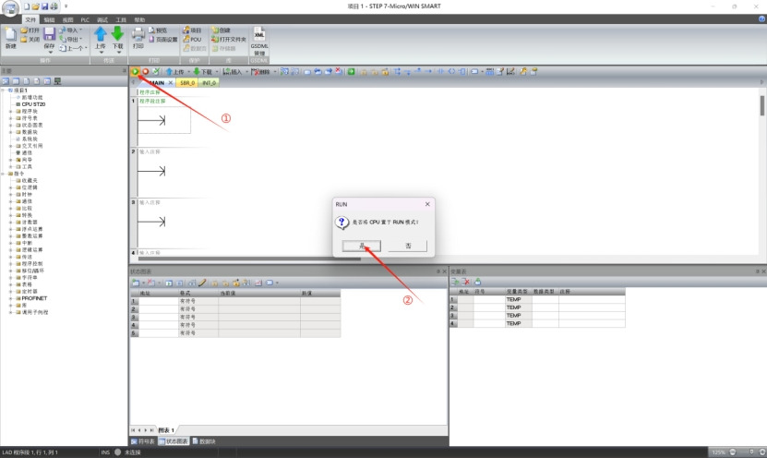This screenshot has width=767, height=458.
Task: Open the Insert (插入) dropdown in editor toolbar
Action: click(x=234, y=71)
